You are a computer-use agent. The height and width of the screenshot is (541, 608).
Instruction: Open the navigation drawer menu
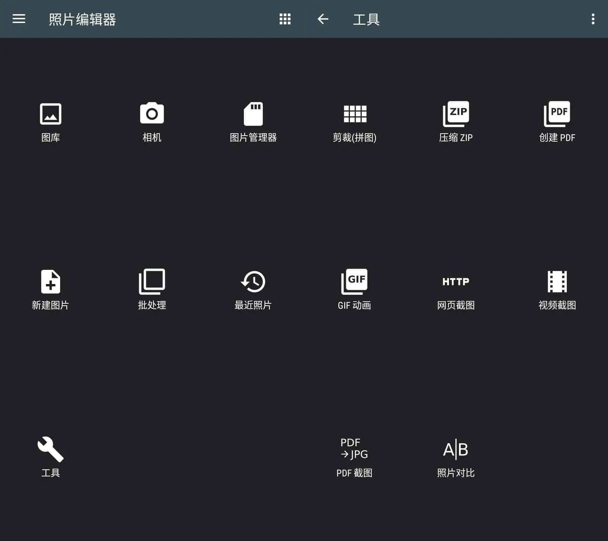pos(19,19)
